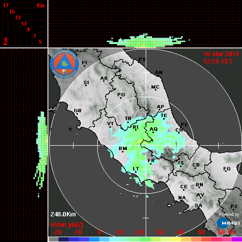Click the HVMI [dBZ] legend title
Viewport: 242px width, 242px height.
[67, 225]
